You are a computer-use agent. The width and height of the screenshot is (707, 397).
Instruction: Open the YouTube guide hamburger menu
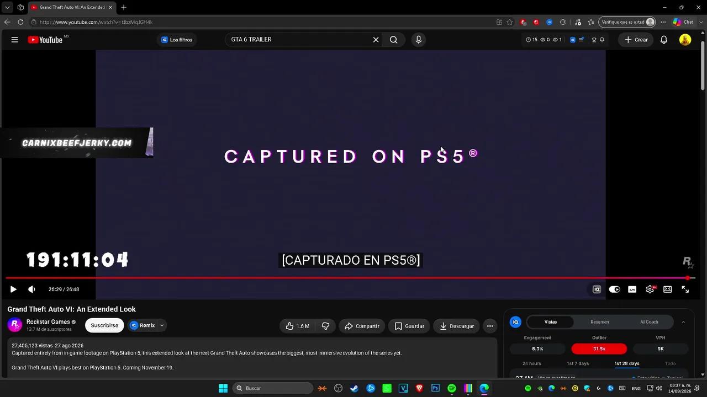click(x=15, y=40)
